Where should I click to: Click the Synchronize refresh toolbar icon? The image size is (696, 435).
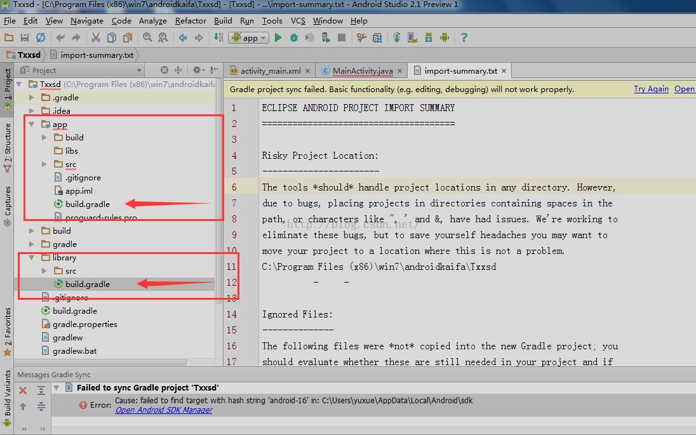click(41, 37)
